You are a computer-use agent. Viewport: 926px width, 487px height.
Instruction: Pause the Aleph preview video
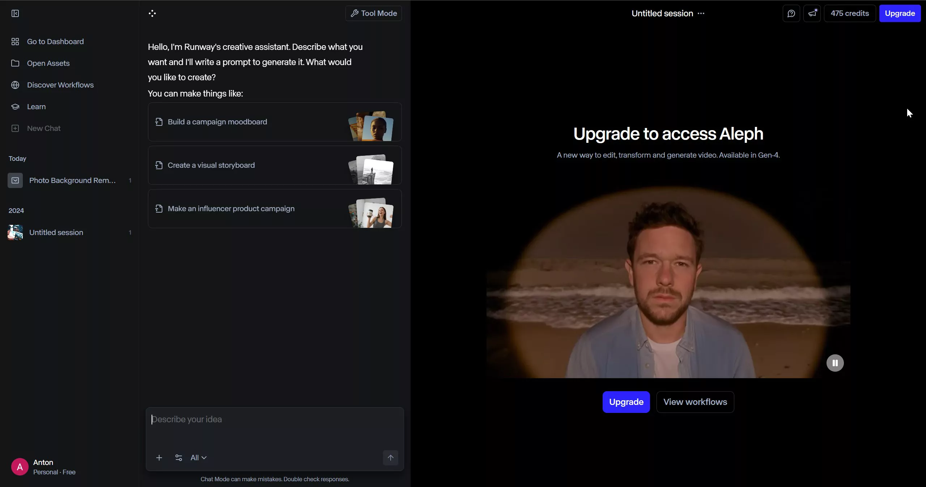pos(835,363)
